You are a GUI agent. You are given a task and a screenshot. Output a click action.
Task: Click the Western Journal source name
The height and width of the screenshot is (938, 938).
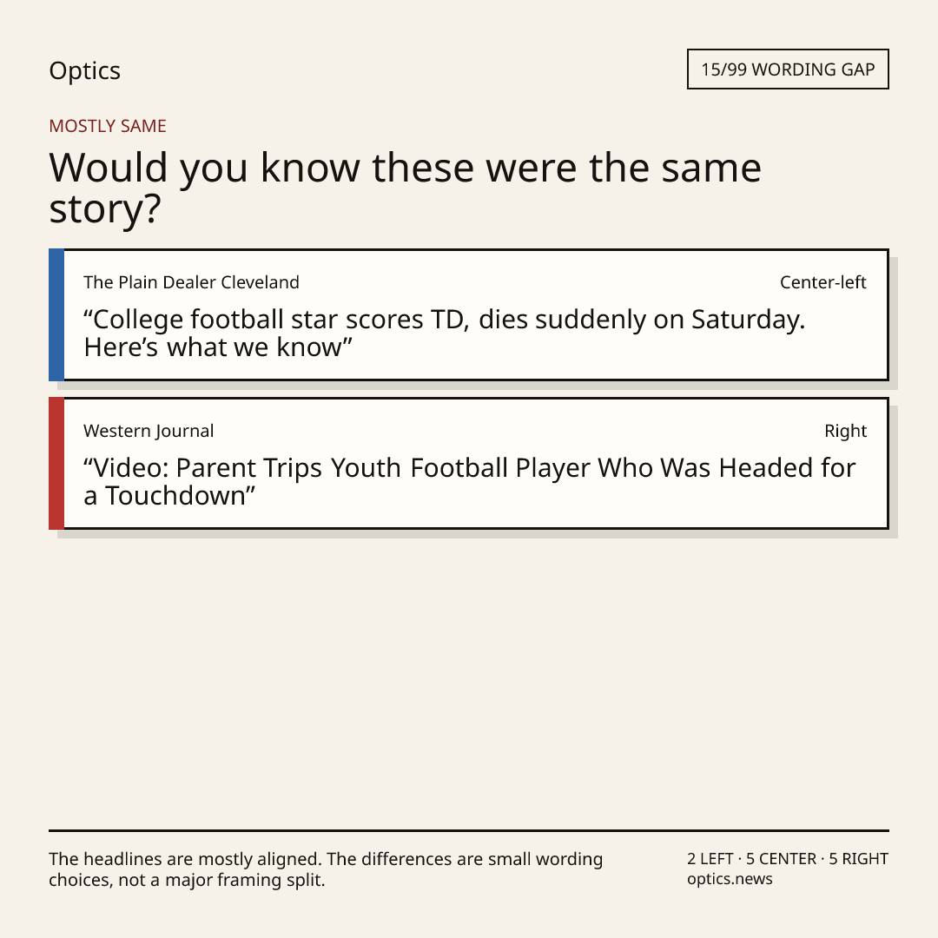(x=149, y=431)
